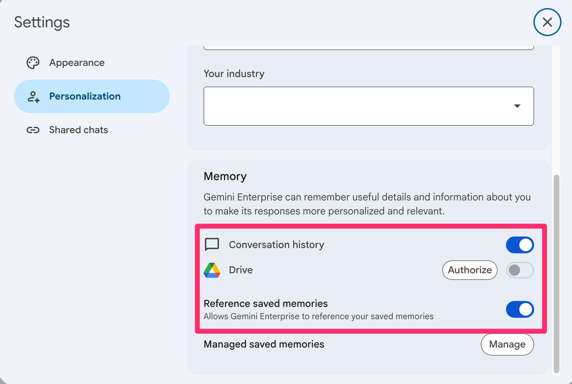Authorize Drive access button

470,270
